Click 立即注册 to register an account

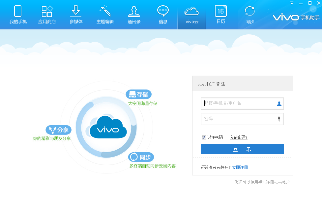coord(240,167)
